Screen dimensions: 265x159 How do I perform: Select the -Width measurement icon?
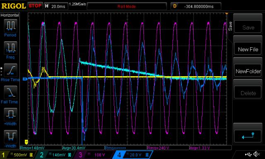(10, 137)
